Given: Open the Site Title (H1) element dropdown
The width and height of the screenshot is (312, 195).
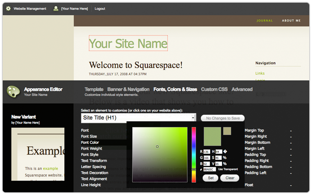Looking at the screenshot, I should (139, 118).
